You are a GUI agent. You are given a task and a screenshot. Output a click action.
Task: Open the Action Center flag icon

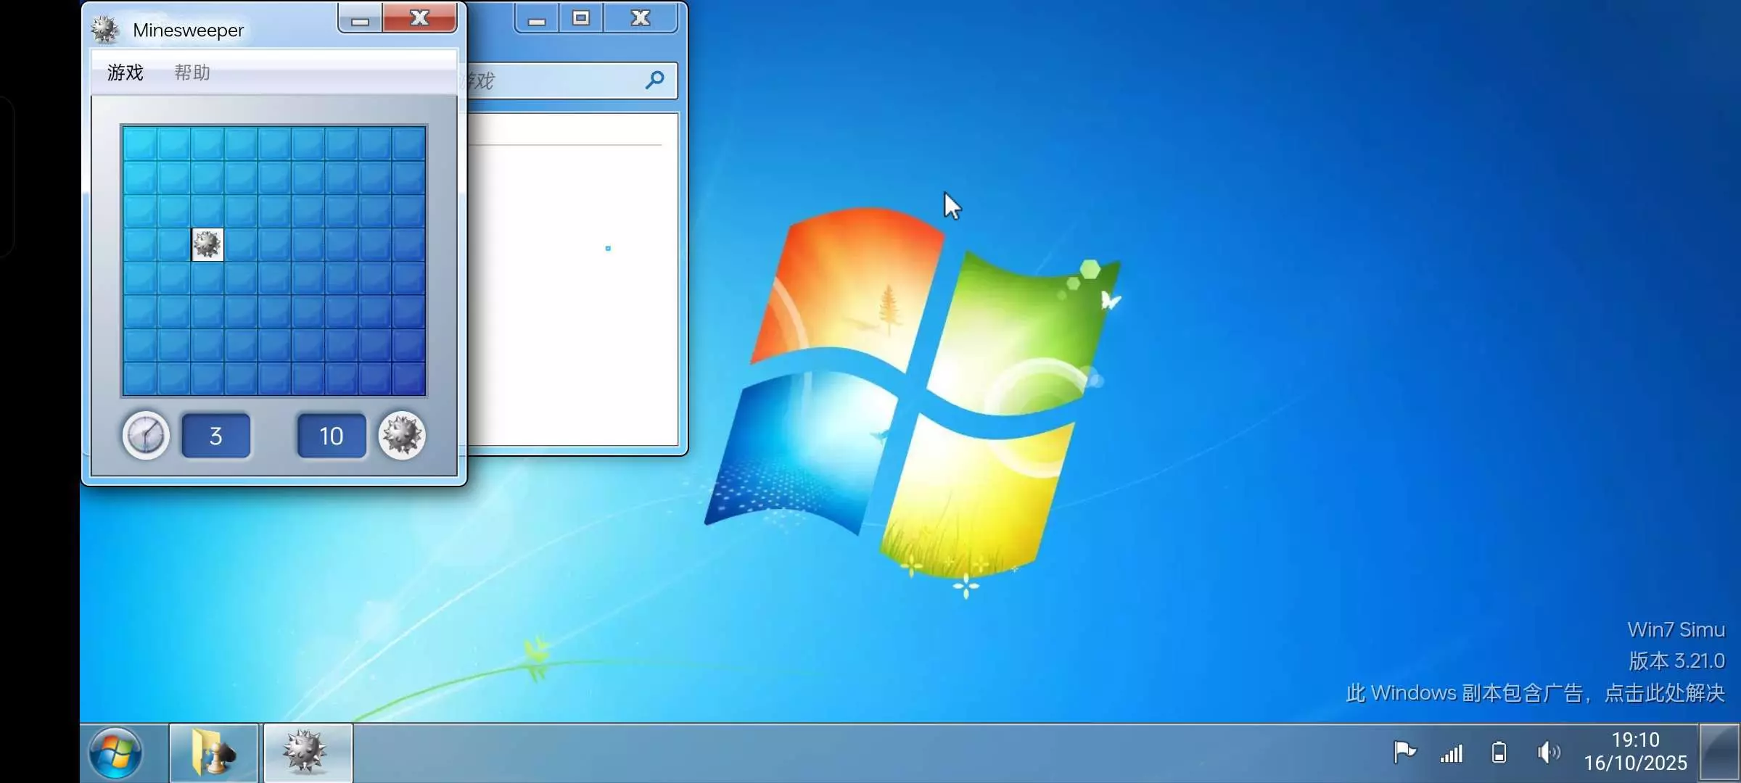point(1404,752)
